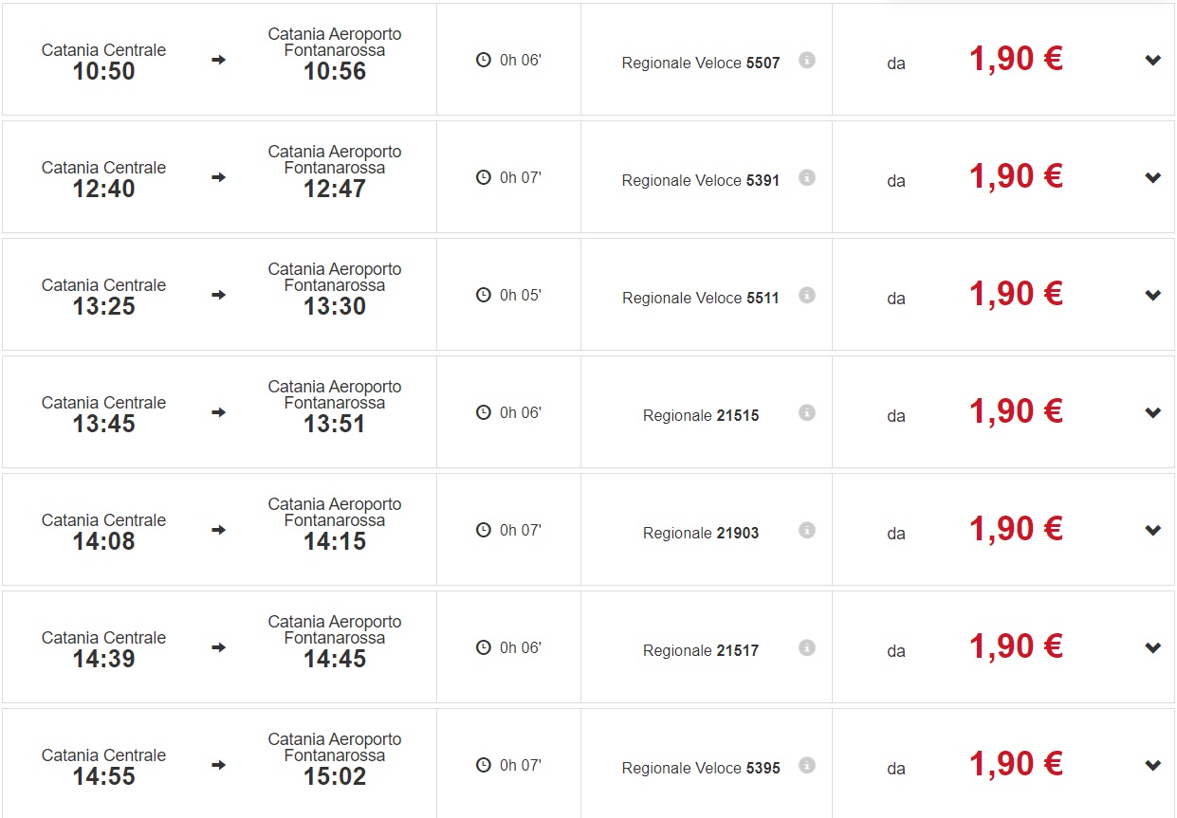
Task: Expand the 10:50 departure fare details
Action: pyautogui.click(x=1152, y=61)
